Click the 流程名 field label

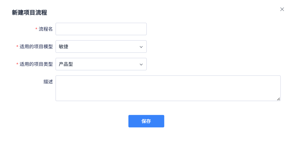coord(46,29)
